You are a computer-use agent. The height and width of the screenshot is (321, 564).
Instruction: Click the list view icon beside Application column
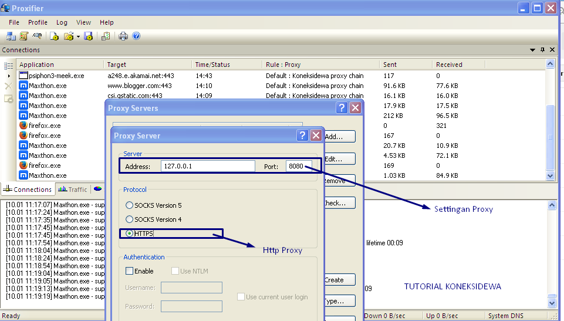coord(8,66)
